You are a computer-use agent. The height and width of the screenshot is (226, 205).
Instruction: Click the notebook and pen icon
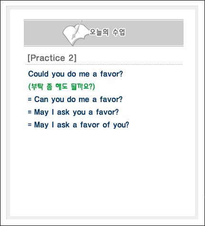click(75, 33)
